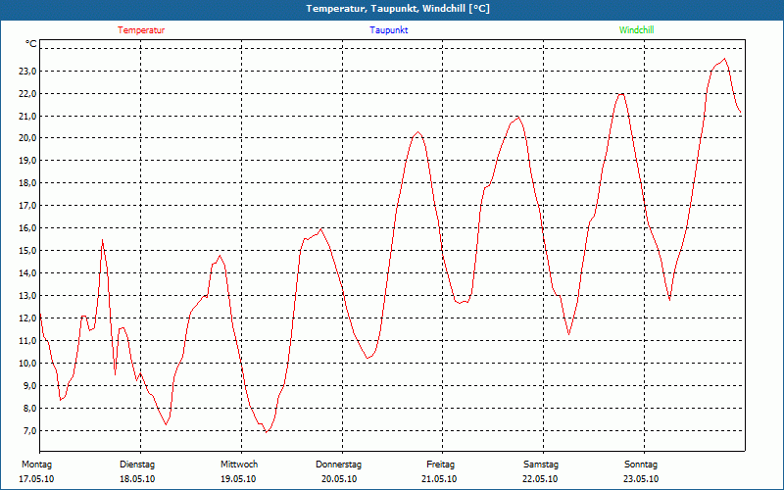Select the 18,0 axis value
This screenshot has height=490, width=784.
click(x=27, y=183)
